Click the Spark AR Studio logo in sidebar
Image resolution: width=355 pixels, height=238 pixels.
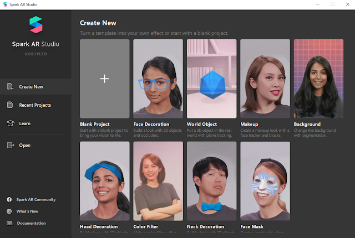pyautogui.click(x=35, y=24)
